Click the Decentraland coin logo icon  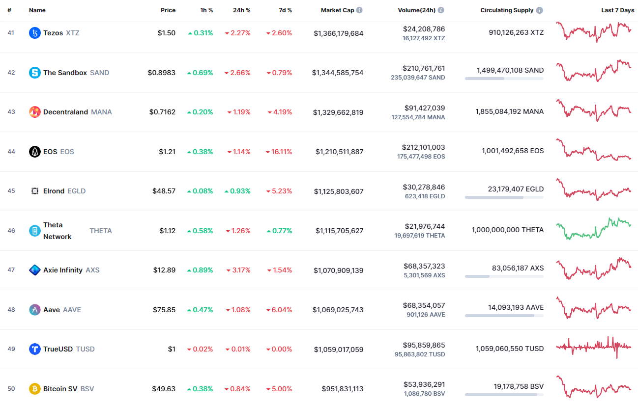34,112
